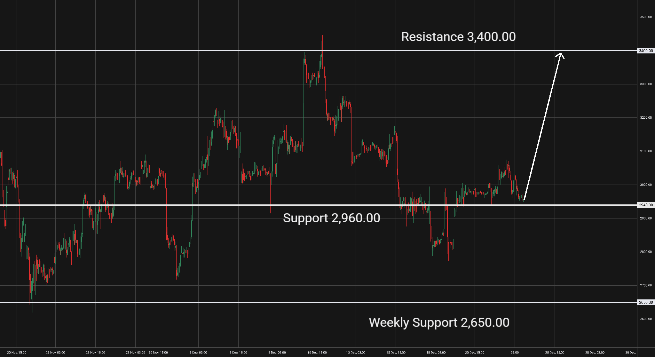
Task: Click the Resistance 3,400.00 text annotation
Action: pyautogui.click(x=458, y=37)
